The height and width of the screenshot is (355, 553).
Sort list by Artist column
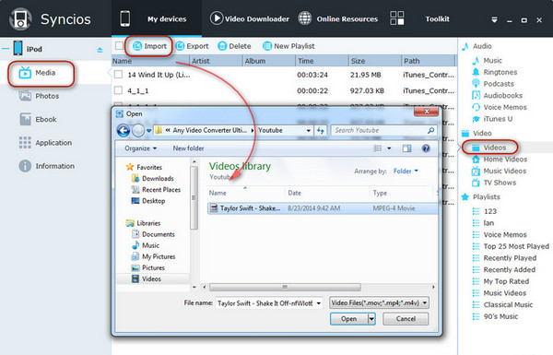click(217, 61)
